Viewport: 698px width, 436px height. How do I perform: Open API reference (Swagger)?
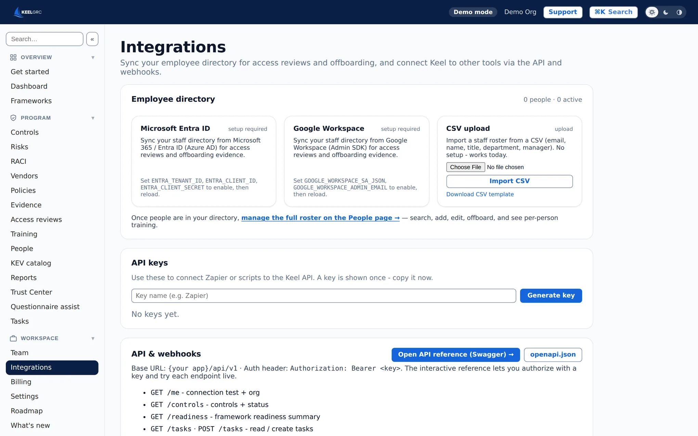456,355
